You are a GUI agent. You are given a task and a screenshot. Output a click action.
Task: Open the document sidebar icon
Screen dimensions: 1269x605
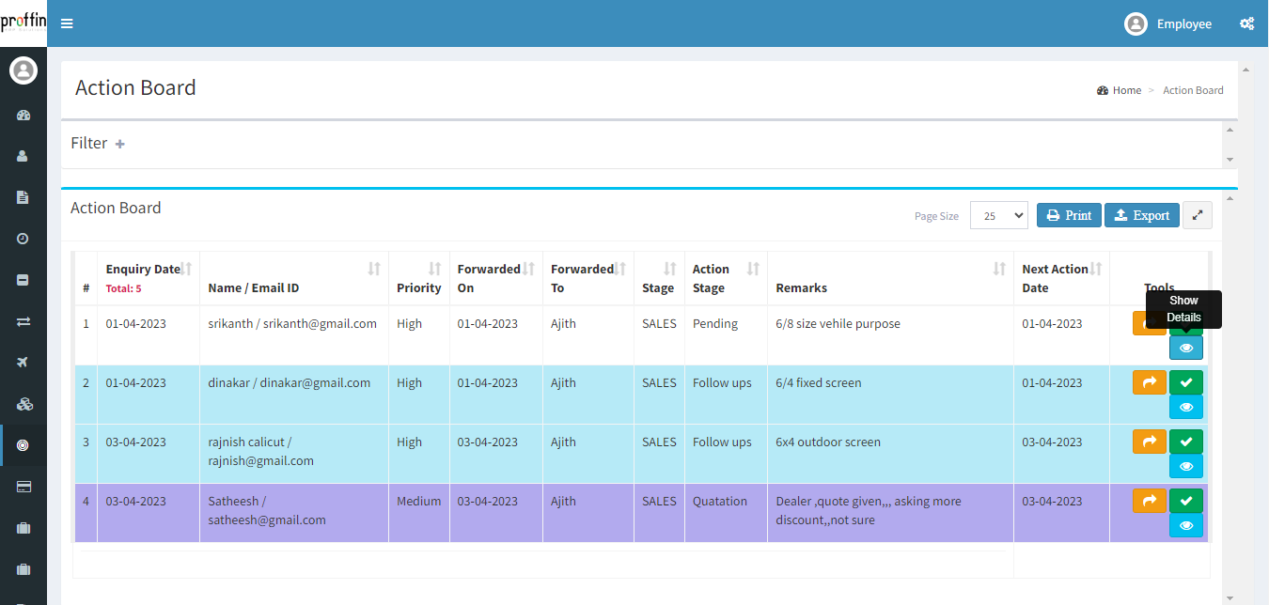click(23, 197)
